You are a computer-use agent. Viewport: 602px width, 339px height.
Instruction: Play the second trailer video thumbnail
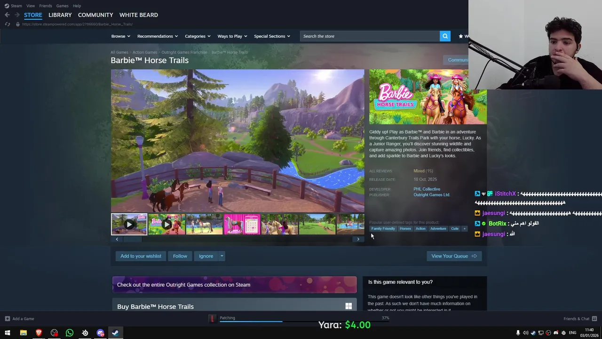166,225
